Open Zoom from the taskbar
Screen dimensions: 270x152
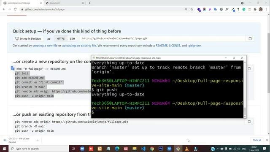click(82, 149)
